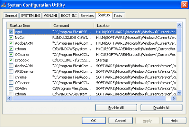Select the Startup tab
This screenshot has width=189, height=127.
point(104,15)
